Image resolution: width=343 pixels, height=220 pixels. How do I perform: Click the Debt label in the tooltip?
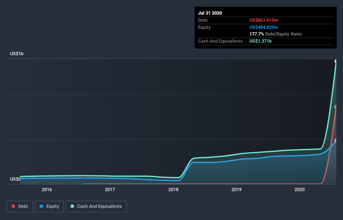[x=203, y=20]
